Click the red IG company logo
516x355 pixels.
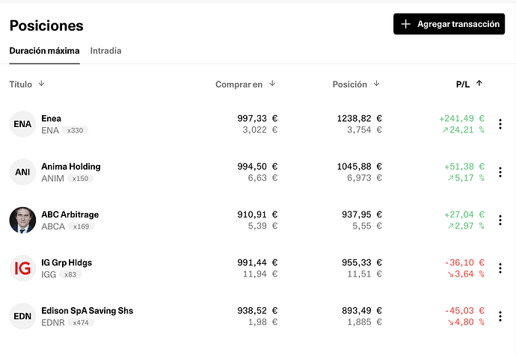click(x=22, y=268)
